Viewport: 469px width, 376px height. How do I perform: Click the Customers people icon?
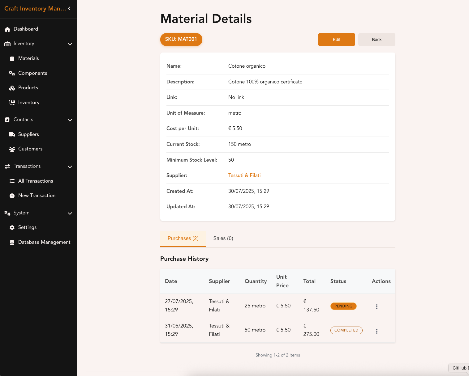(x=12, y=149)
